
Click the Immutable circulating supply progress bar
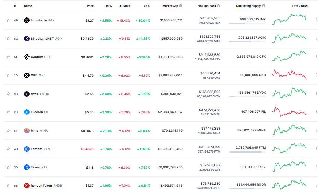(247, 23)
